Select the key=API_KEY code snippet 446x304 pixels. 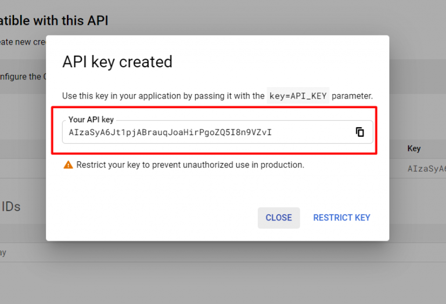(x=298, y=96)
